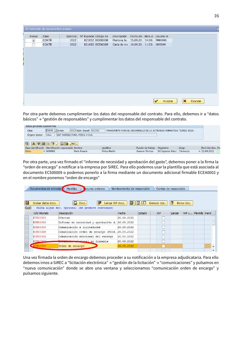This screenshot has width=242, height=343.
Task: Click the Aceptar button
Action: pyautogui.click(x=165, y=101)
